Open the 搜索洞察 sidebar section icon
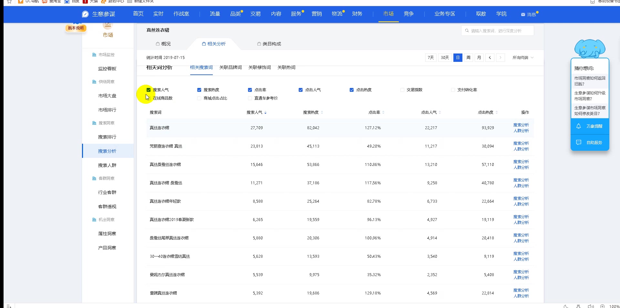 [94, 123]
